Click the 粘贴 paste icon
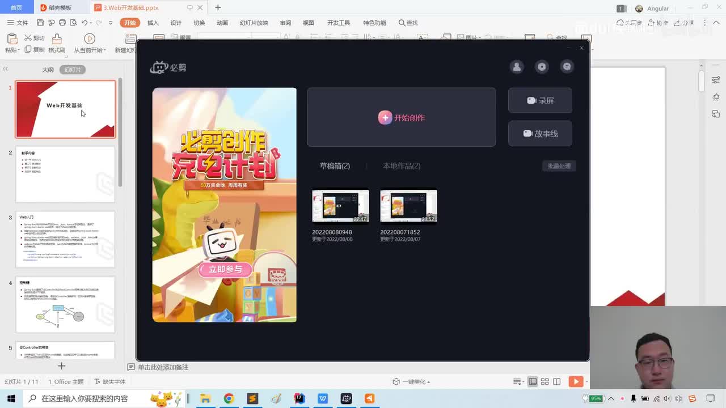 click(12, 39)
